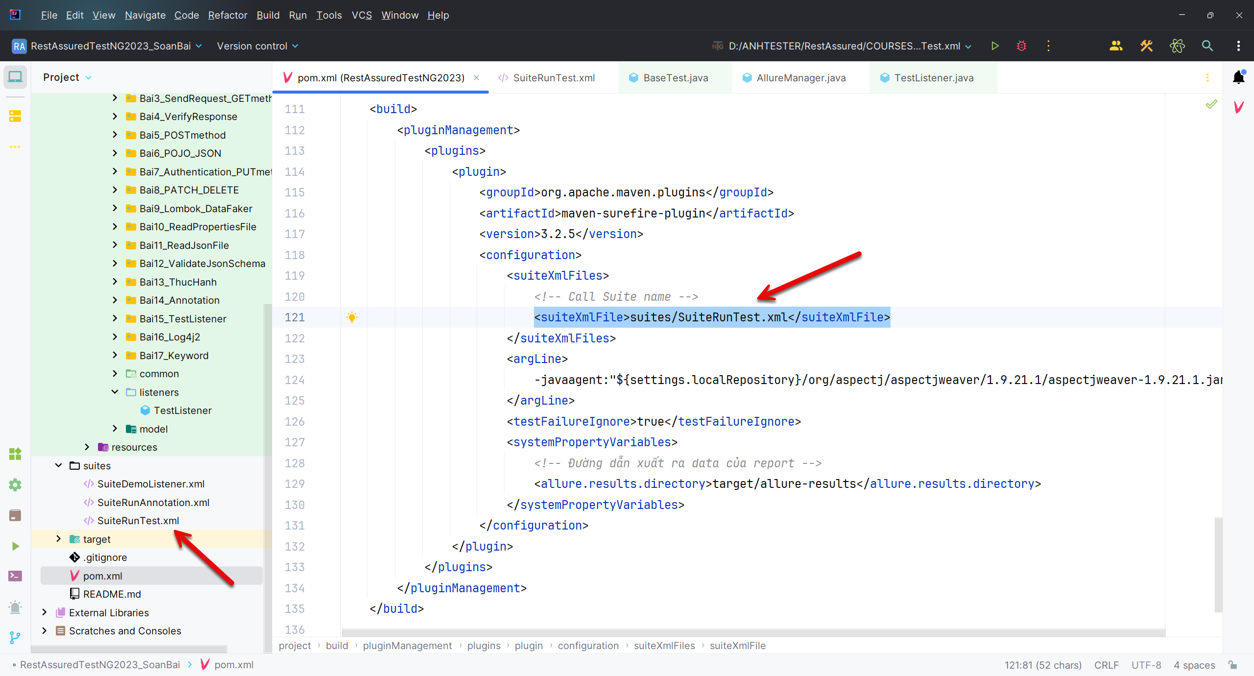1254x676 pixels.
Task: Toggle Project tool window icon
Action: [15, 77]
